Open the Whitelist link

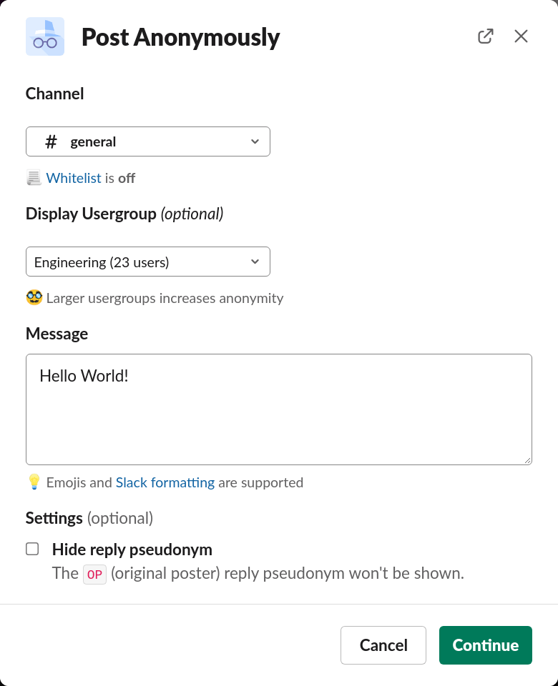(74, 178)
